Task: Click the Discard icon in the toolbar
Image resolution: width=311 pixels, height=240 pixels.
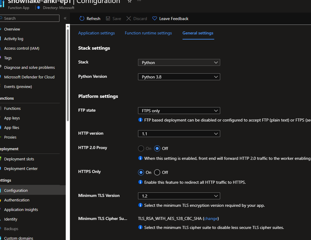Action: coord(129,18)
